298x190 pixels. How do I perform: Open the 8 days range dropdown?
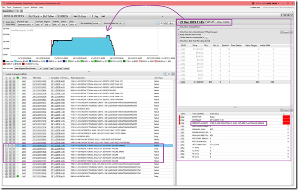coord(83,16)
